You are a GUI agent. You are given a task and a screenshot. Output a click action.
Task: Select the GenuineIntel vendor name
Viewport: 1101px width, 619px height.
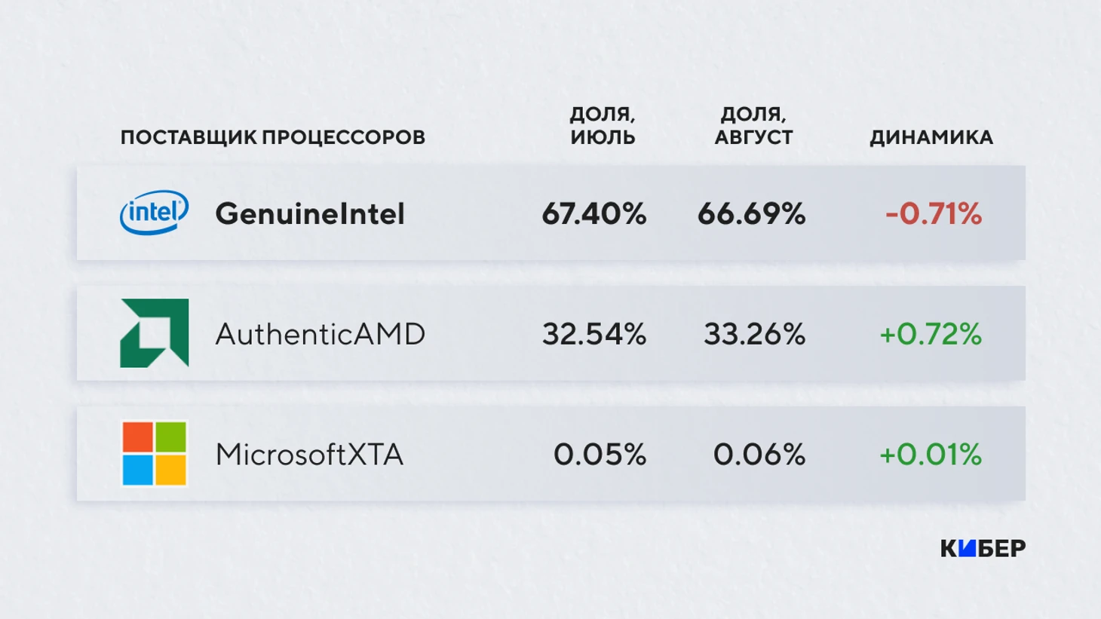point(310,213)
